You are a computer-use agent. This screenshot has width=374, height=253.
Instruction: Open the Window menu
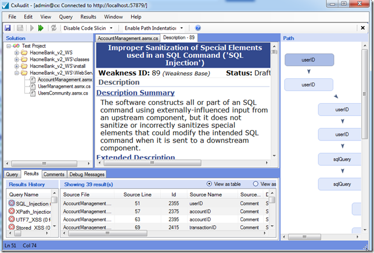coord(113,17)
